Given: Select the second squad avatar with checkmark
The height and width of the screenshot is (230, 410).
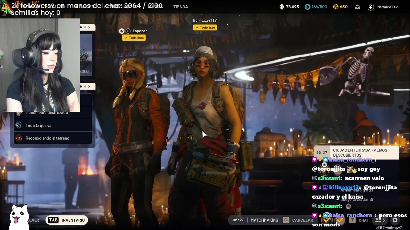Looking at the screenshot, I should [x=340, y=220].
